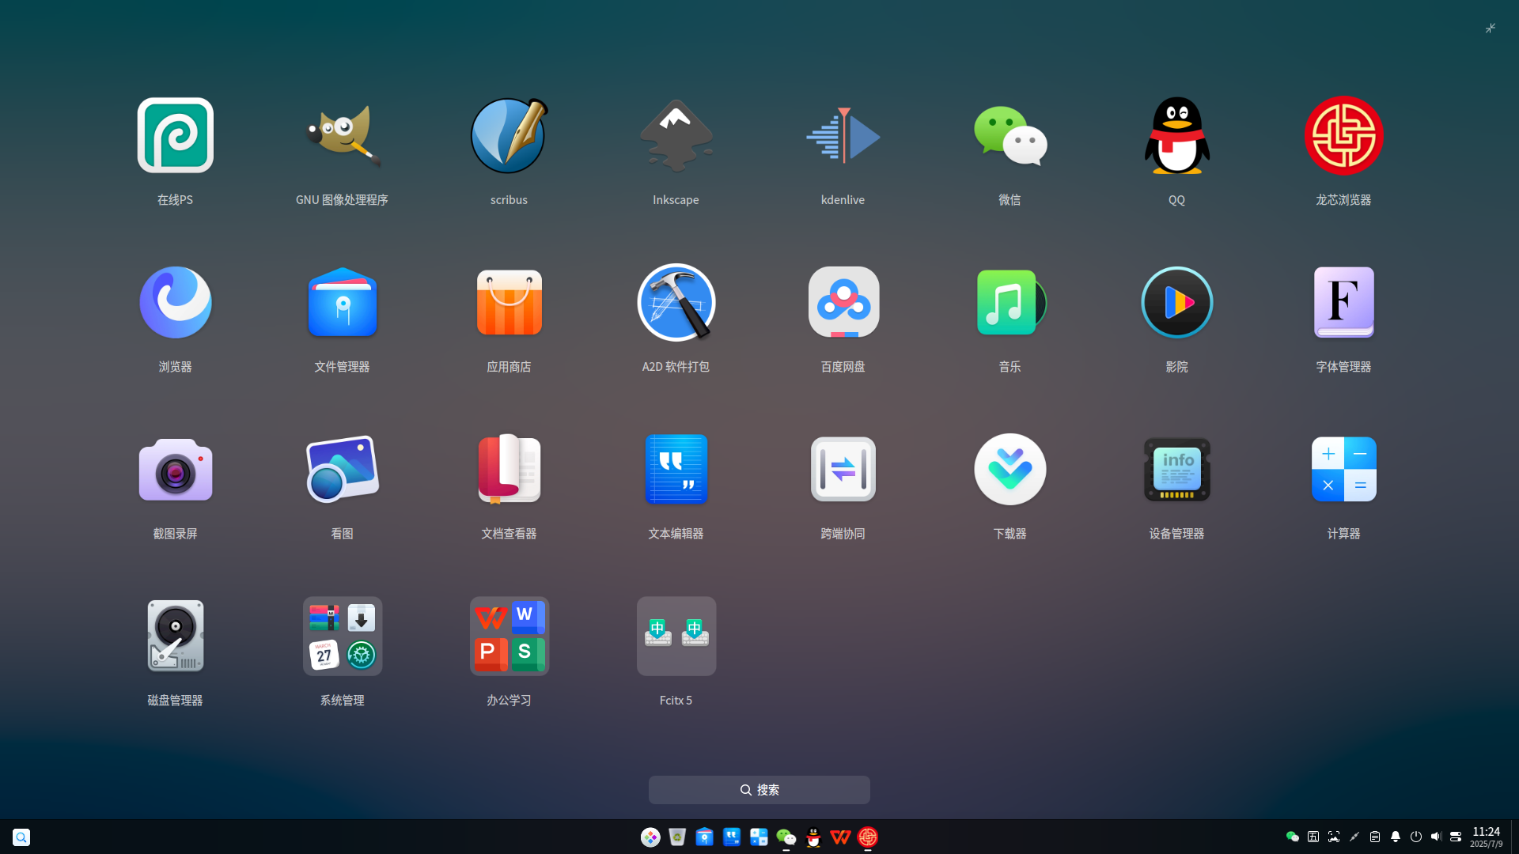Launch the 应用商店 app store
This screenshot has width=1519, height=854.
coord(509,303)
